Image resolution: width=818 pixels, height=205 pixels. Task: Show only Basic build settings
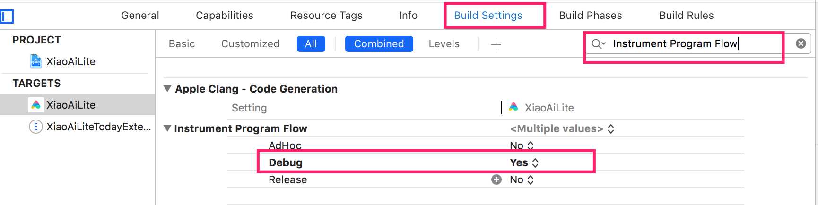(x=182, y=44)
